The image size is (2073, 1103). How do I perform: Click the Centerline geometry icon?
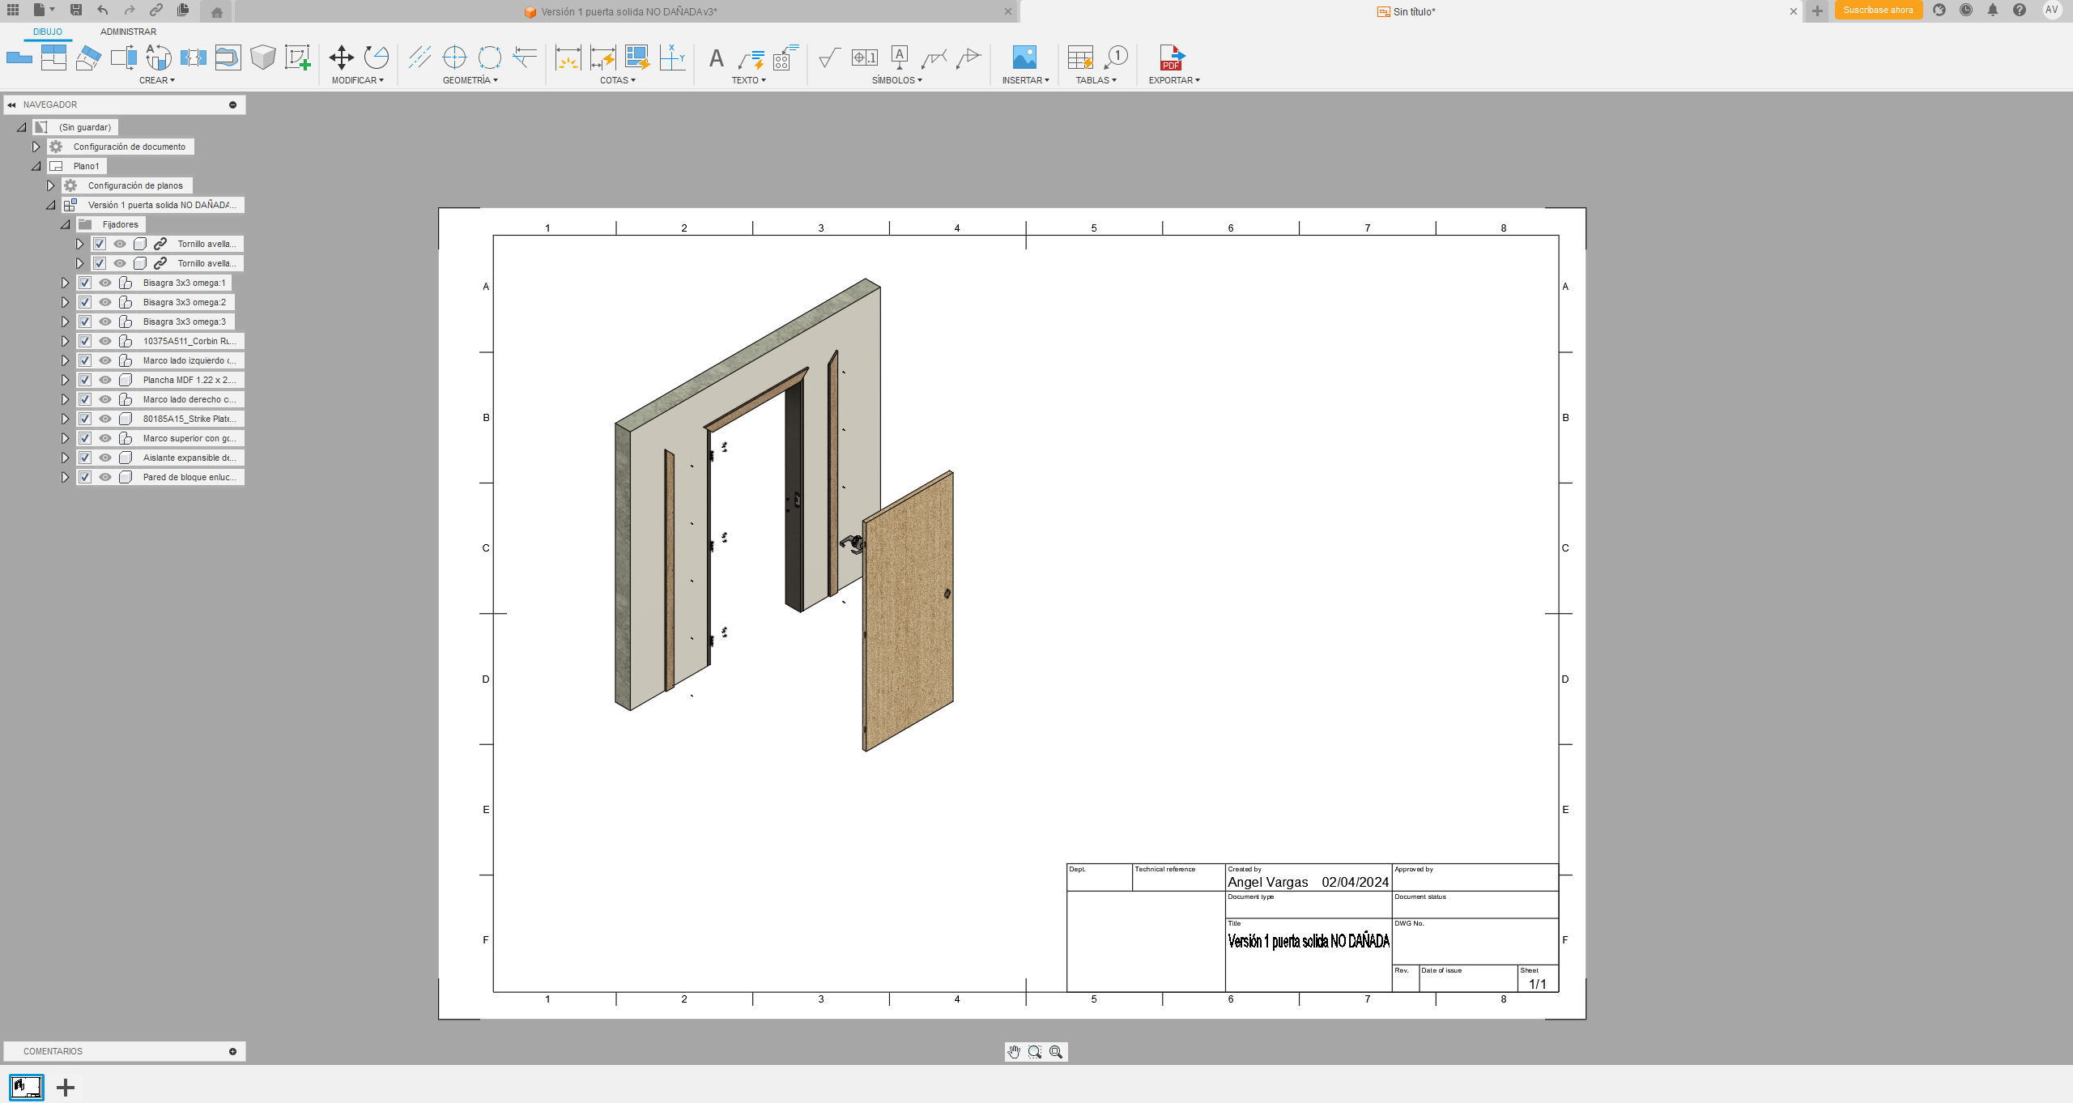419,57
